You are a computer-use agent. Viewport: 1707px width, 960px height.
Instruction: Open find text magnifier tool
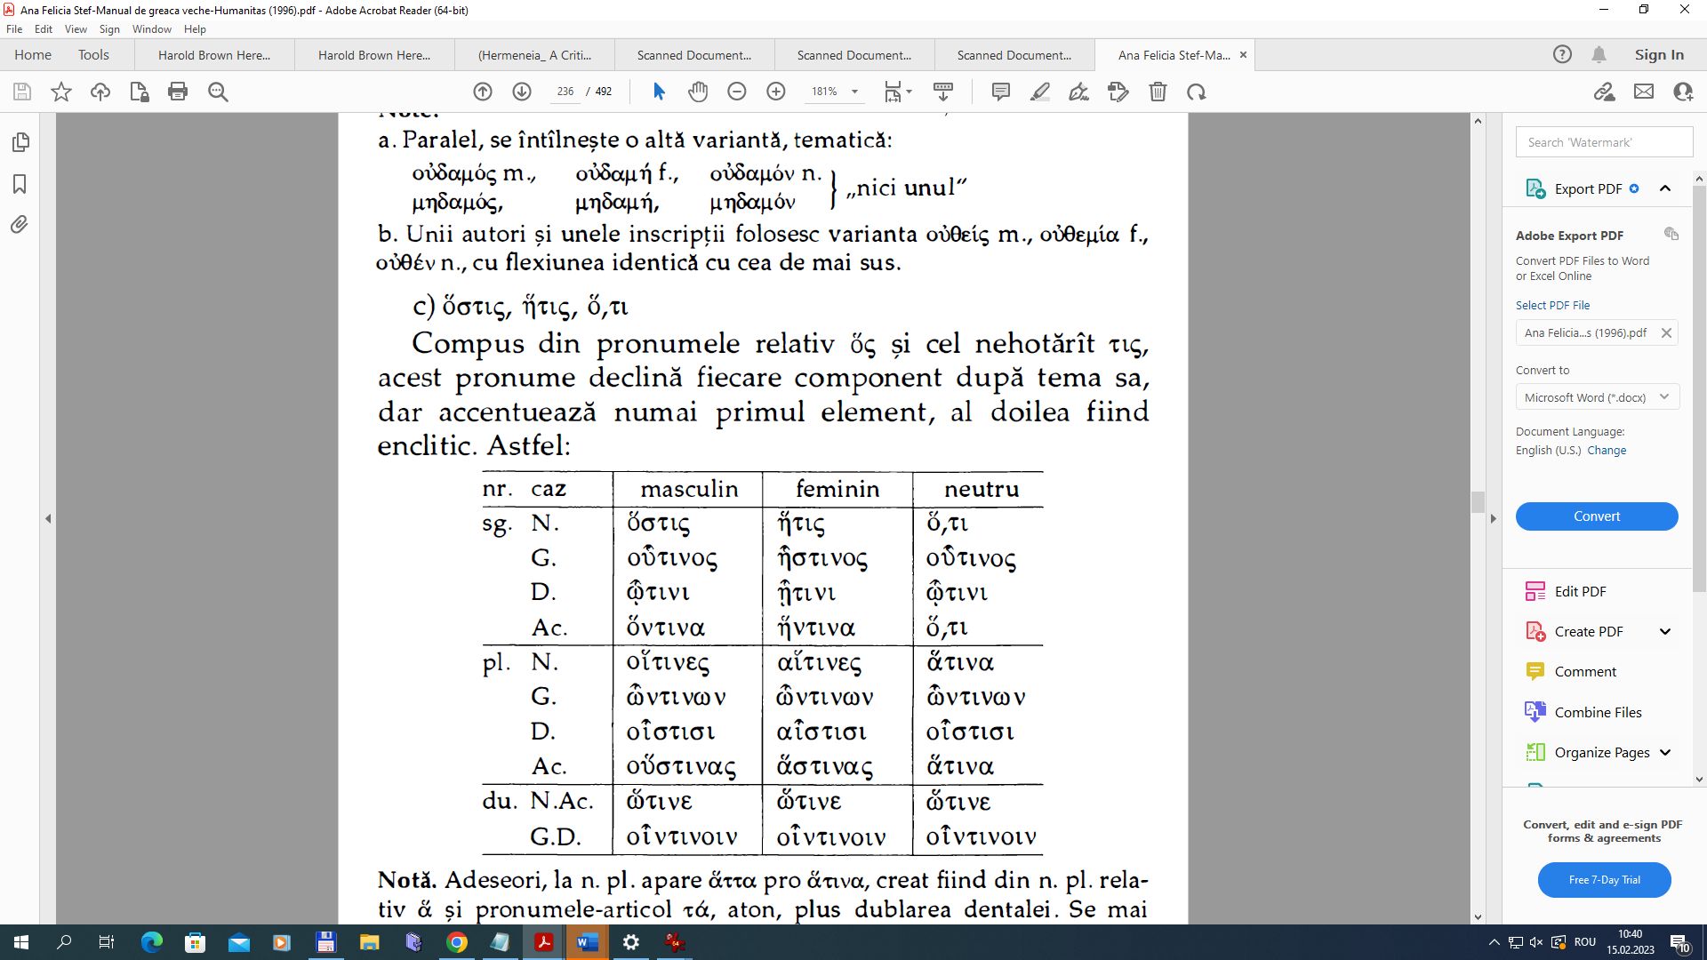tap(218, 92)
